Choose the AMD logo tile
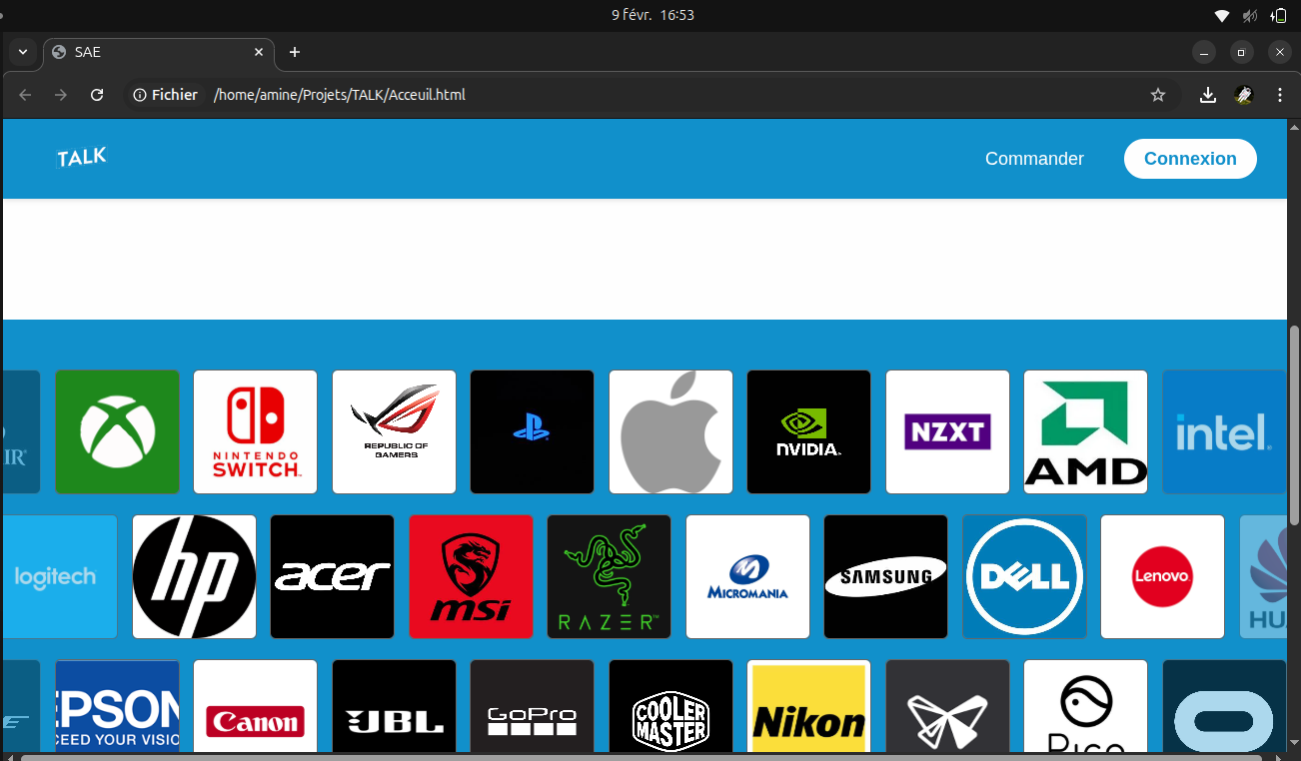Image resolution: width=1301 pixels, height=761 pixels. (1085, 431)
